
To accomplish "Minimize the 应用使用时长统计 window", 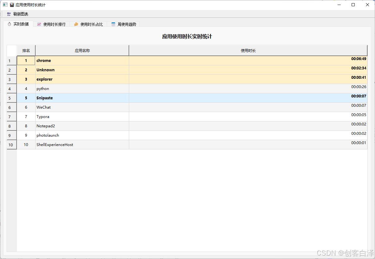I will click(x=339, y=5).
